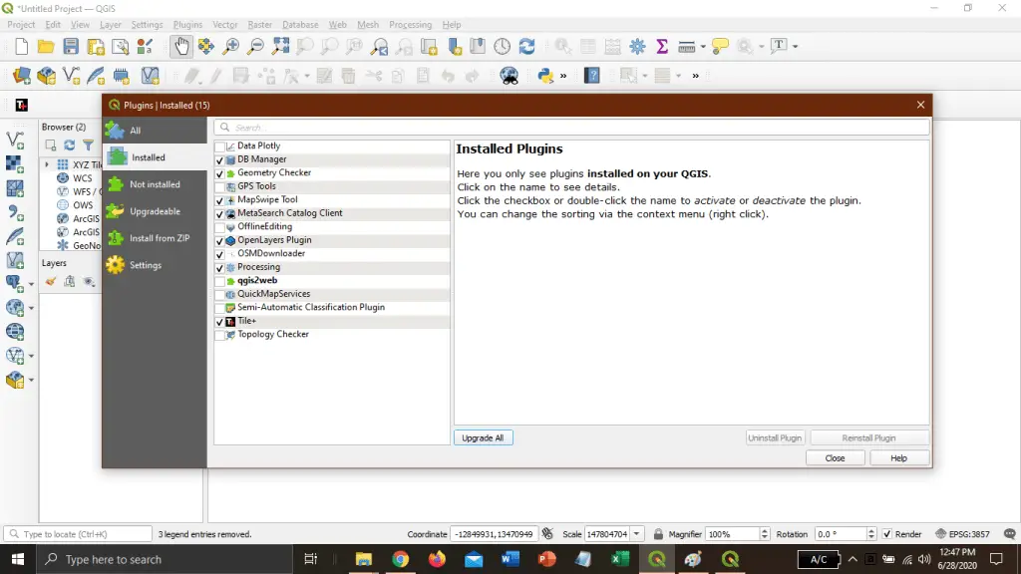Open the Plugins menu
1021x574 pixels.
(187, 24)
